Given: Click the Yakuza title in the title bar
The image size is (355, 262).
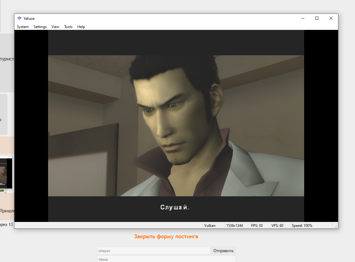Looking at the screenshot, I should pos(29,18).
